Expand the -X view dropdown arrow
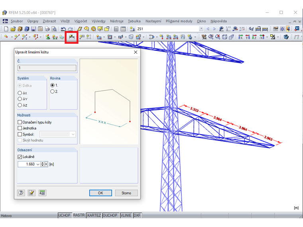The height and width of the screenshot is (227, 303). click(267, 37)
